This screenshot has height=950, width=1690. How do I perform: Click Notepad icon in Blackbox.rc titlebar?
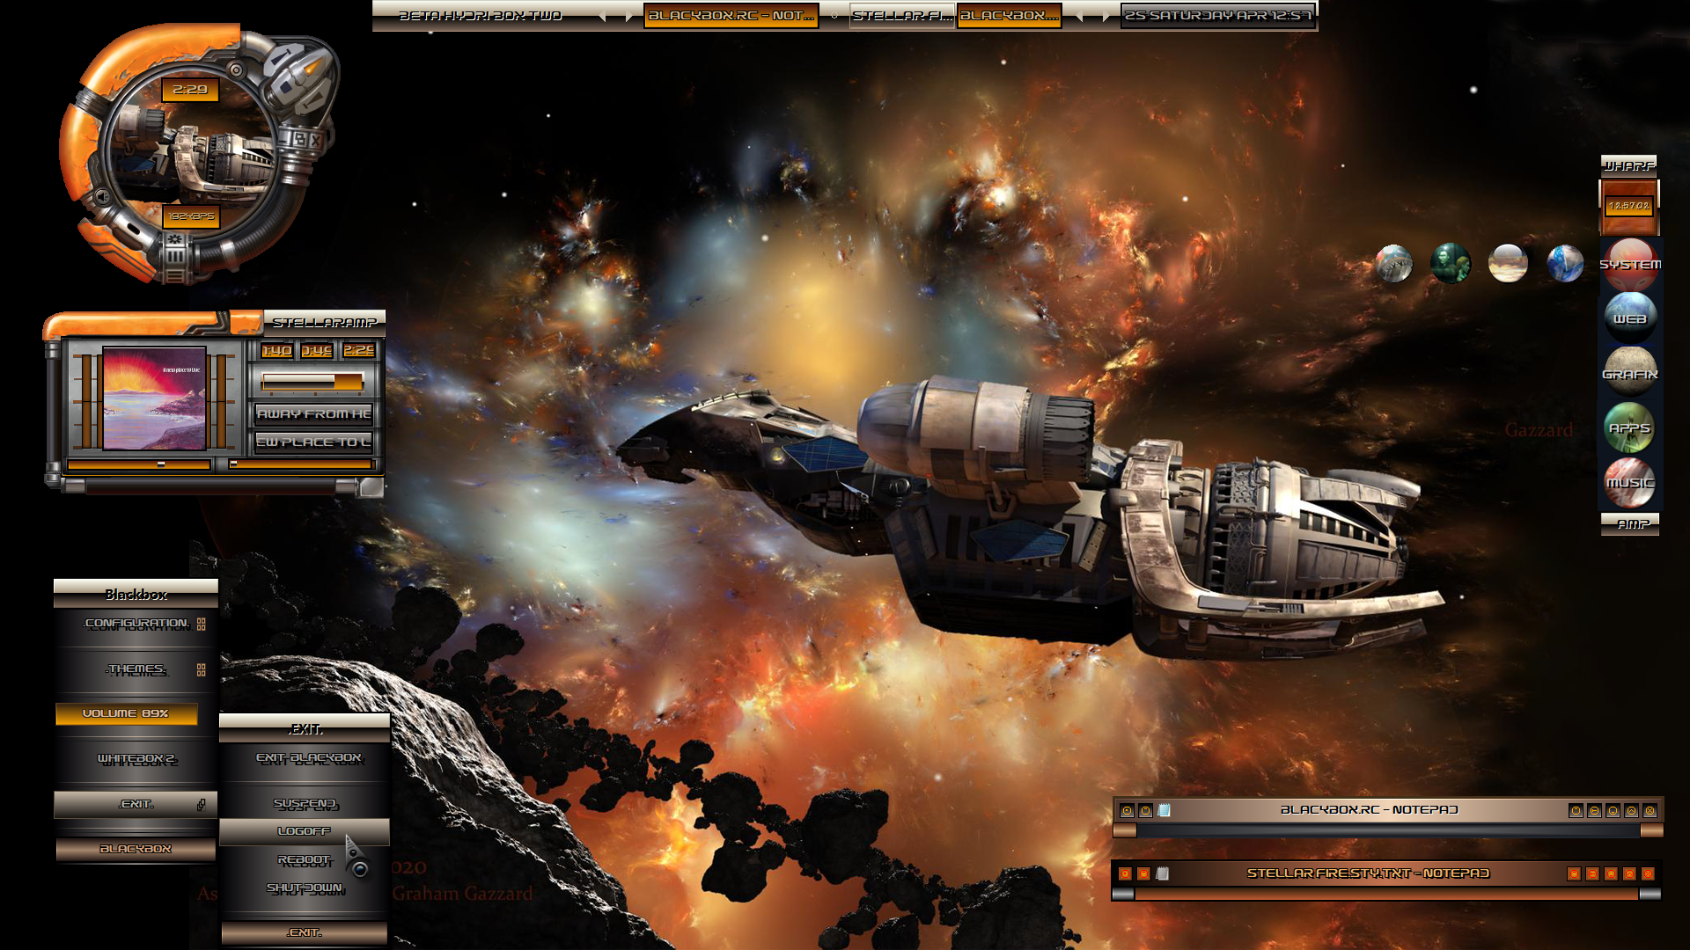[1164, 810]
